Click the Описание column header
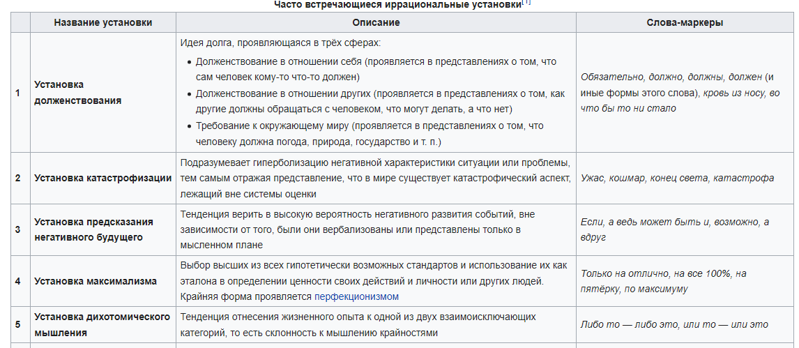 pyautogui.click(x=376, y=22)
